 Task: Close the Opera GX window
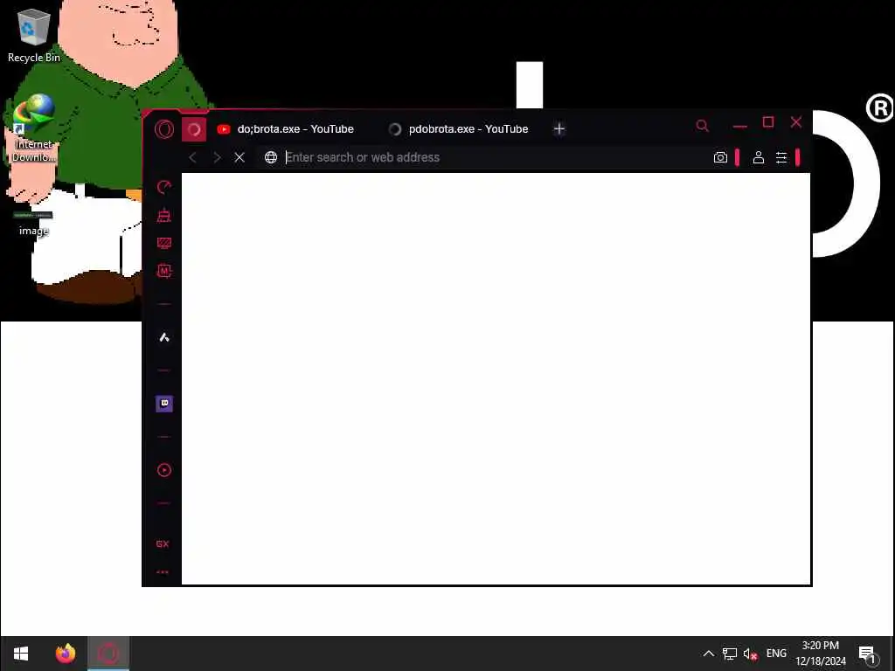pyautogui.click(x=796, y=122)
